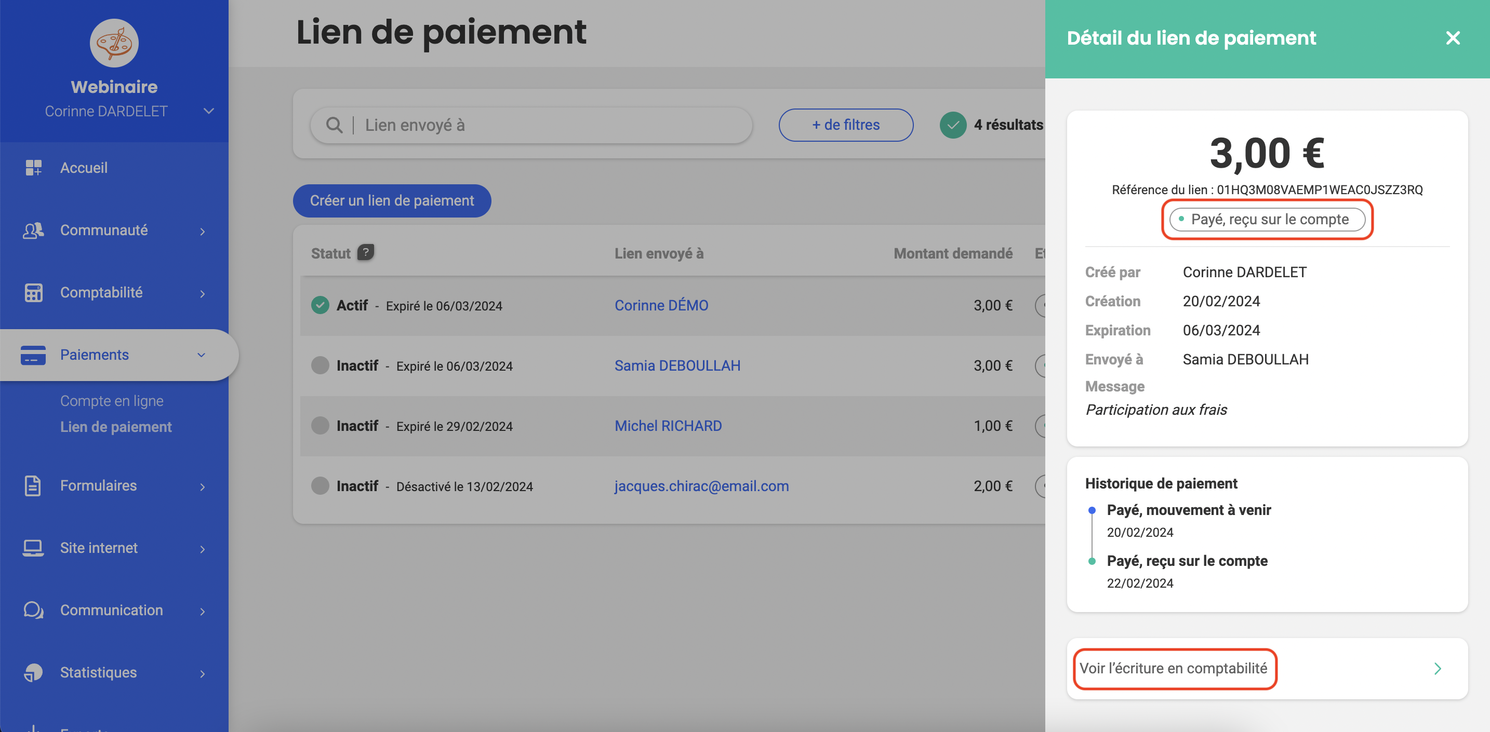This screenshot has width=1490, height=732.
Task: Expand the Formulaires menu chevron
Action: (x=203, y=487)
